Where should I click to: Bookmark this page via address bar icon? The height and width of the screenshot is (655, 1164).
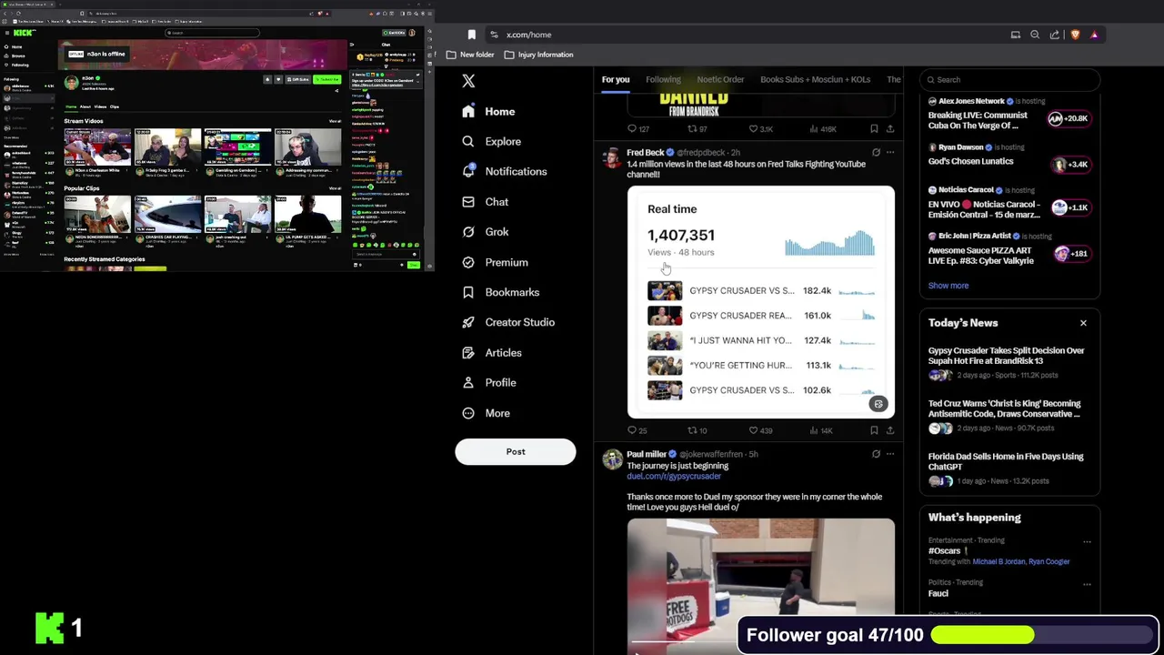[471, 35]
